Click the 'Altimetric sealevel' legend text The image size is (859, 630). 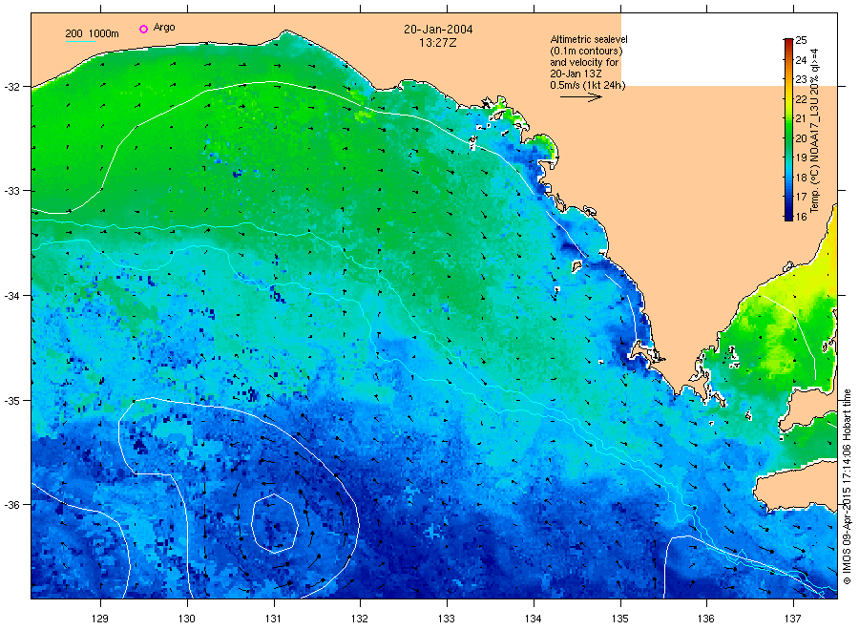click(589, 39)
